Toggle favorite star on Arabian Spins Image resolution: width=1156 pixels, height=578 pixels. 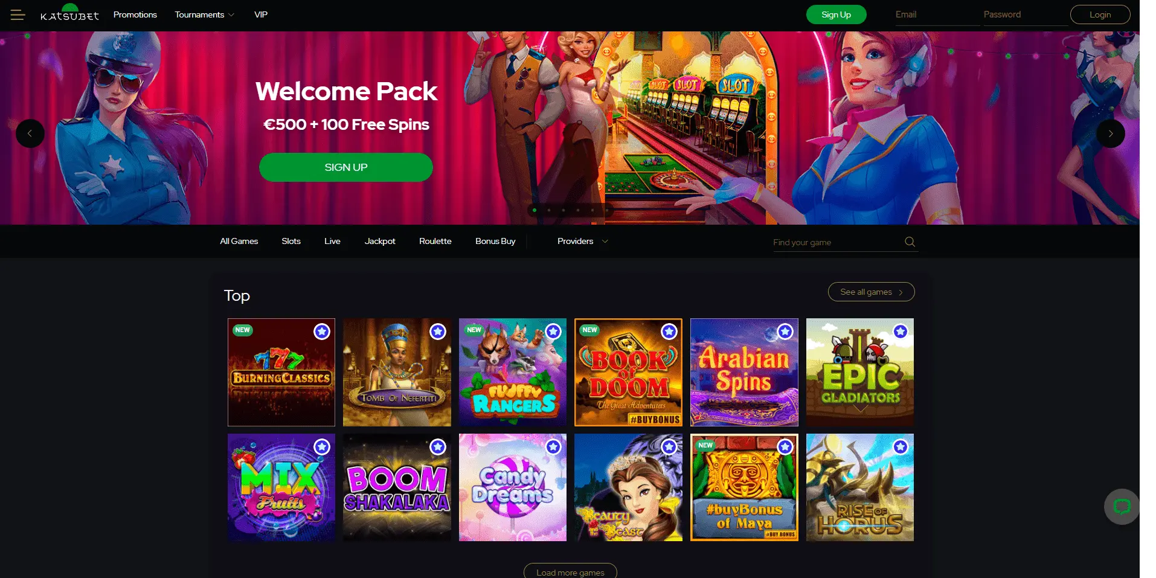(x=785, y=332)
